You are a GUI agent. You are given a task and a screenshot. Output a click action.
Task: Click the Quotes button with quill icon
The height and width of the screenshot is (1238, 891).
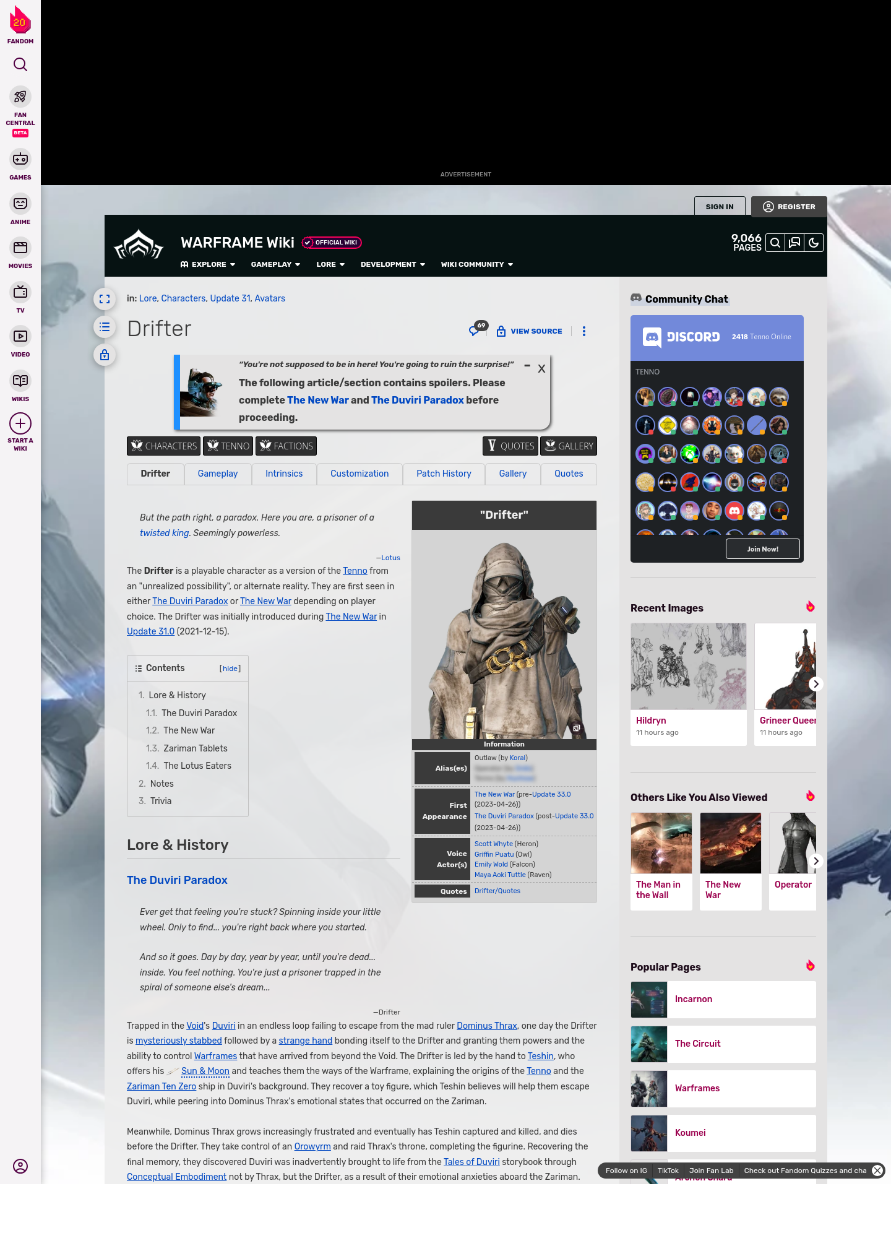click(x=510, y=446)
